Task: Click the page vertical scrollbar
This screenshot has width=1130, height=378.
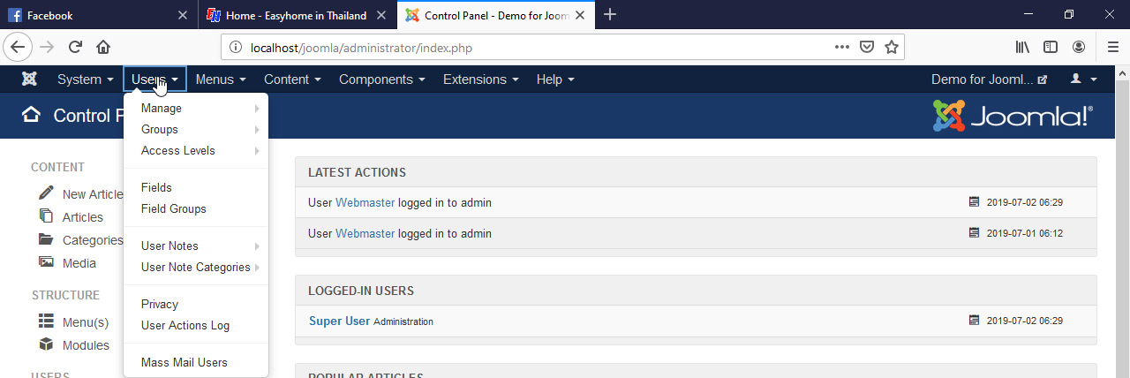Action: coord(1122,221)
